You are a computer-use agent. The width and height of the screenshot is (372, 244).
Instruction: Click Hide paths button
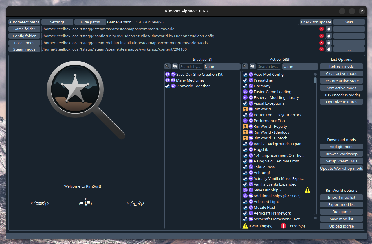(90, 22)
